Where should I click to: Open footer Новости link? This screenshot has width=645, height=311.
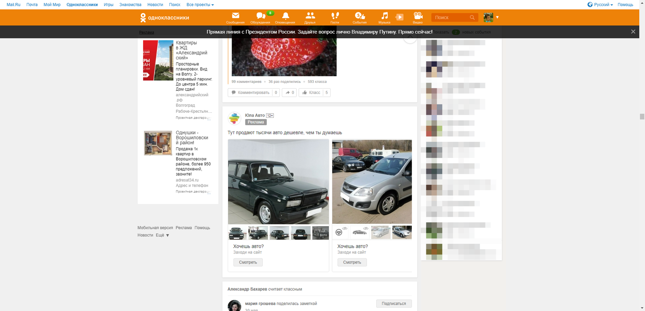[x=145, y=235]
